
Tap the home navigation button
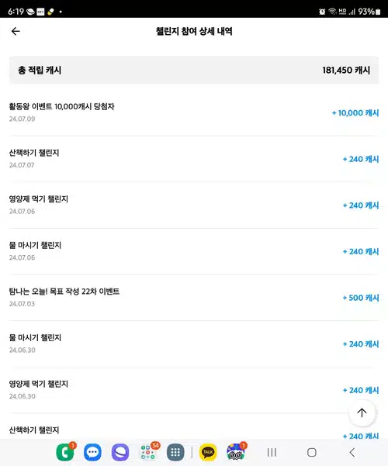click(311, 452)
